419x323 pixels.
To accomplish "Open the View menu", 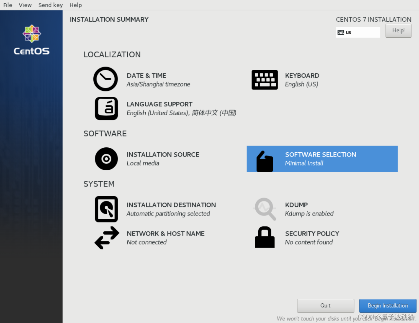I will 25,5.
